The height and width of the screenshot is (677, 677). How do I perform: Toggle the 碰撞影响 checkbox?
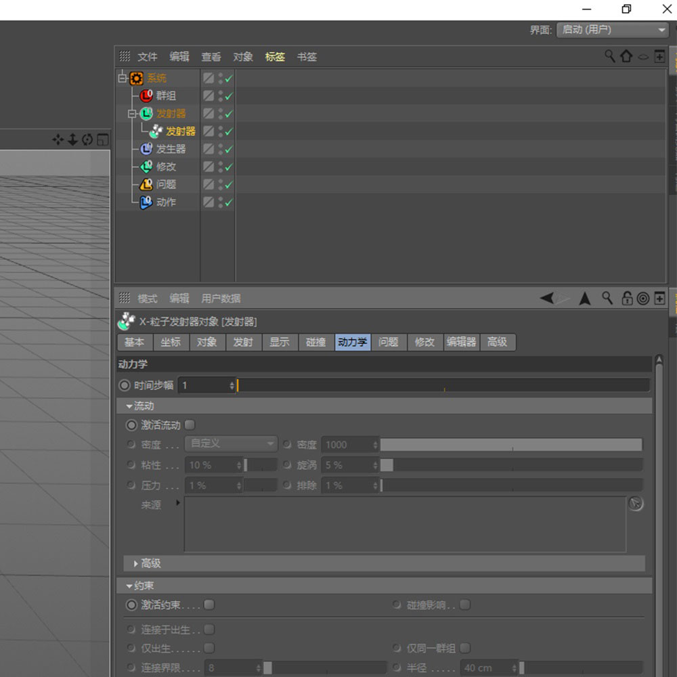click(x=465, y=605)
